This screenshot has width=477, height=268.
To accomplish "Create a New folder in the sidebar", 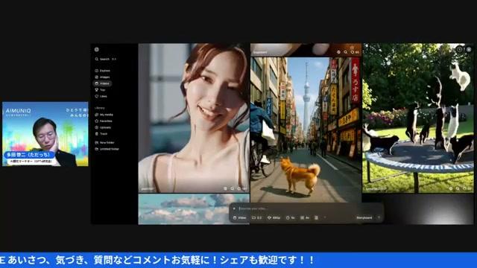I will pyautogui.click(x=104, y=143).
